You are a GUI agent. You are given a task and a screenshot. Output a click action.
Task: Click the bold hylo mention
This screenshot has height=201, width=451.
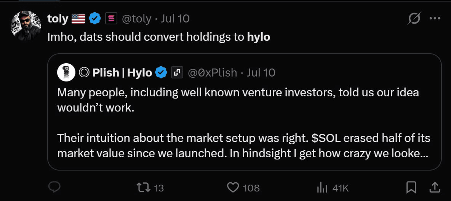coord(259,37)
